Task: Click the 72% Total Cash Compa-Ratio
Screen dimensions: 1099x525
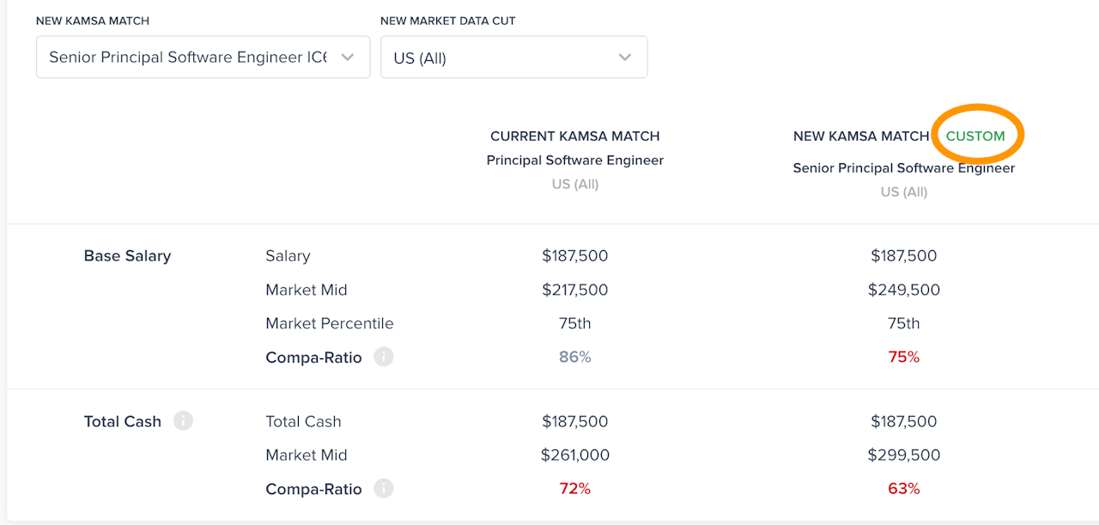Action: tap(574, 489)
